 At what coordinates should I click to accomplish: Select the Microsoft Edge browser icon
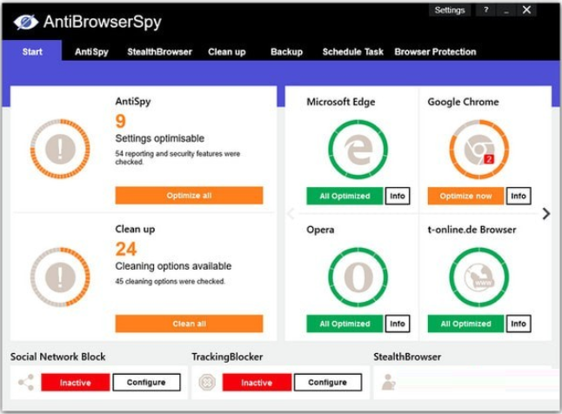(x=358, y=149)
